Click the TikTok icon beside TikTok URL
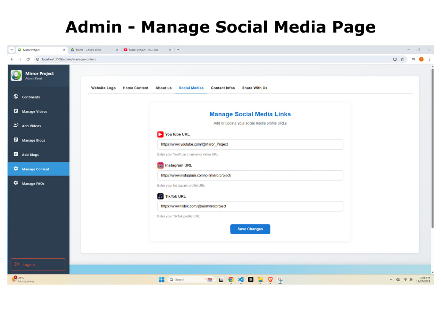Viewport: 441px width, 330px height. (x=161, y=196)
